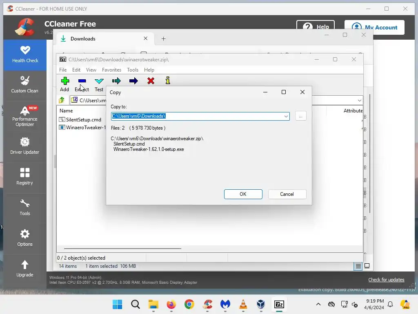Click the up-folder icon beside 7-Zip address bar
Viewport: 418px width, 314px height.
tap(62, 100)
